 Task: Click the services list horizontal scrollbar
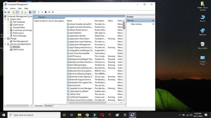tap(87, 103)
